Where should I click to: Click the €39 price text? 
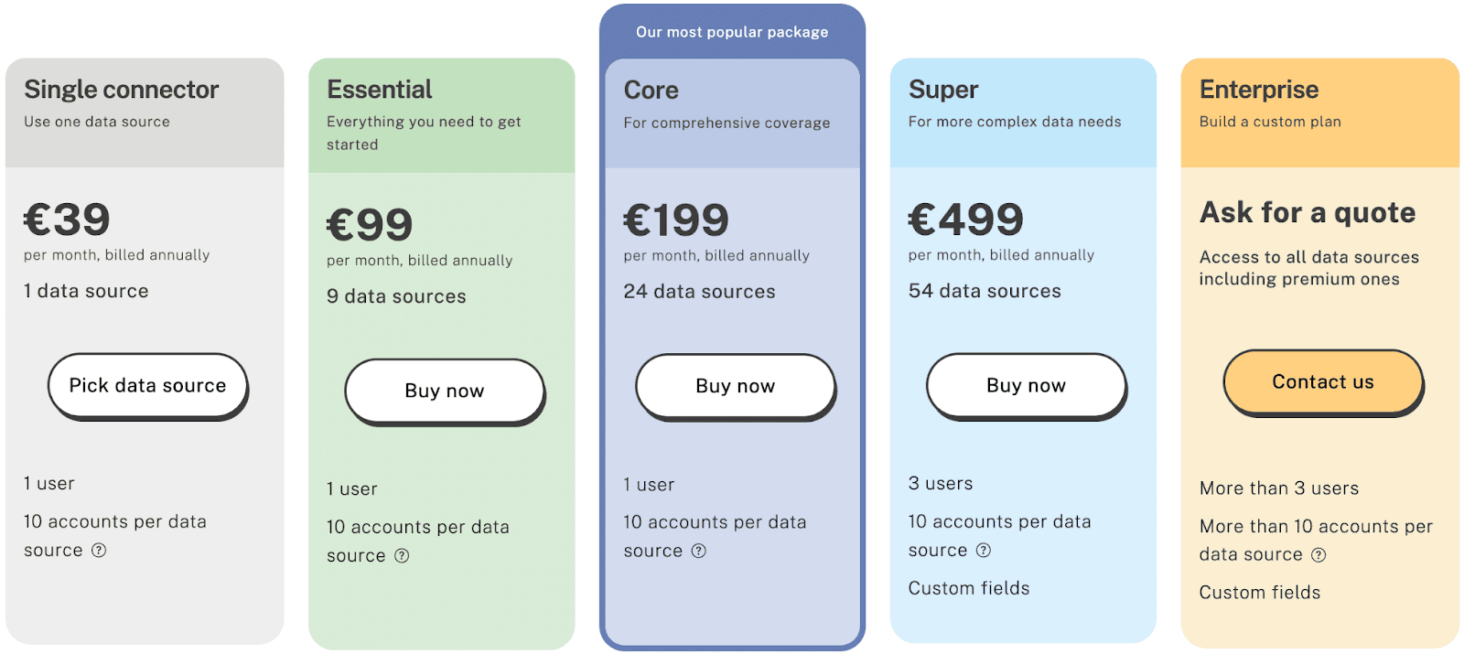[67, 220]
